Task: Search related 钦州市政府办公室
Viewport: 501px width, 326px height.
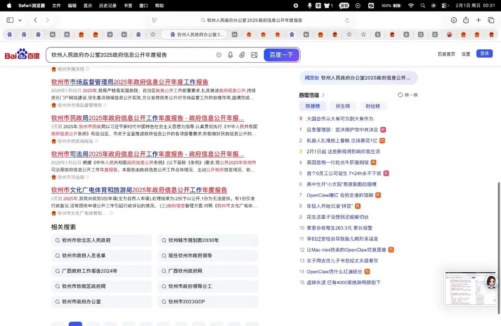Action: pos(101,302)
